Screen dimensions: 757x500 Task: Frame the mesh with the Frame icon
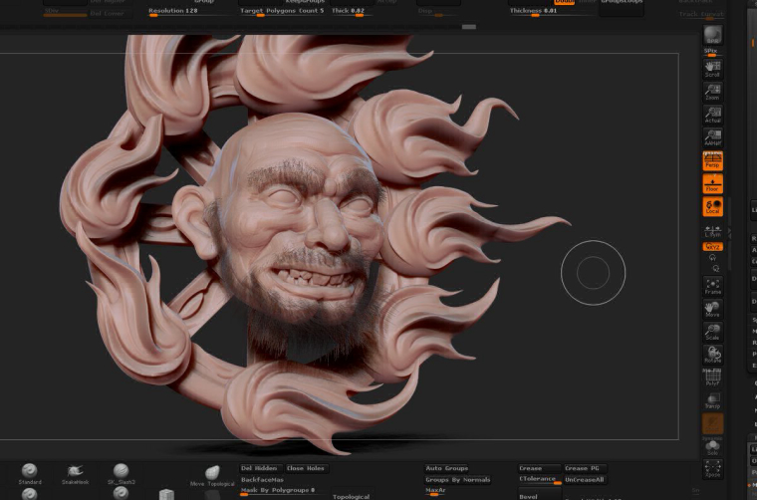(712, 286)
